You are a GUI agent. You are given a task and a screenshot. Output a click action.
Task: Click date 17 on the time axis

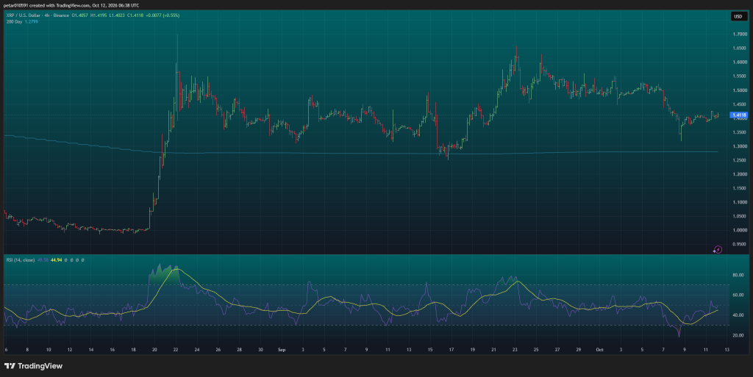[452, 350]
